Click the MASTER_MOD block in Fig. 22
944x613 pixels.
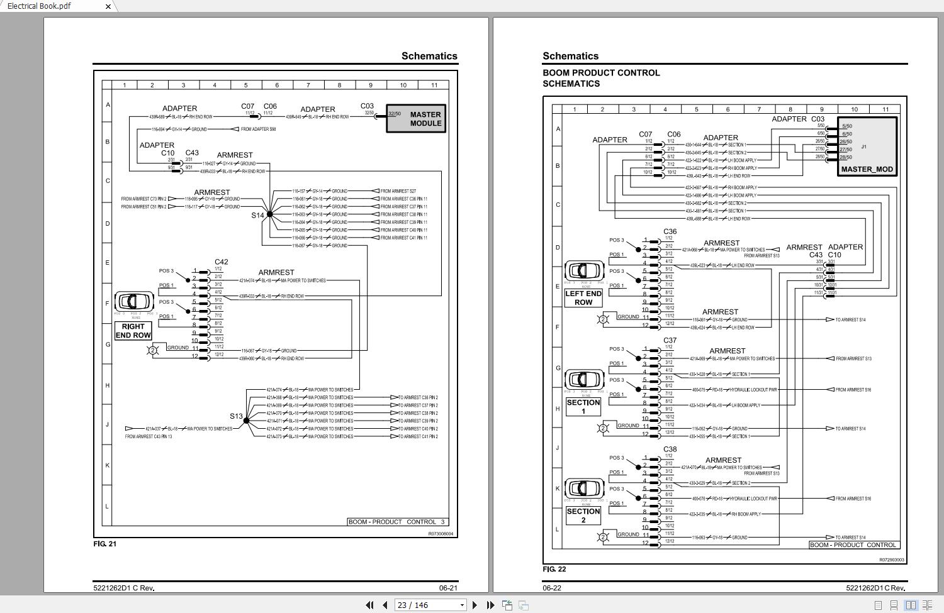[867, 146]
